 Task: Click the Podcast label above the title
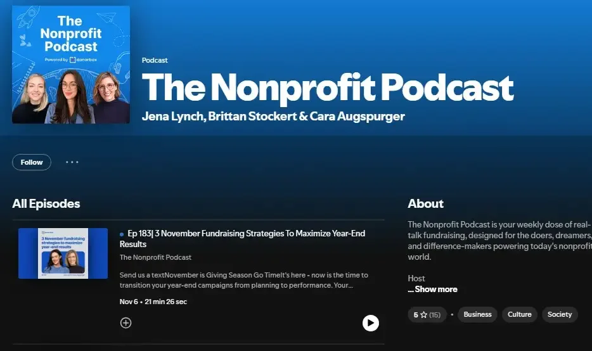click(155, 60)
